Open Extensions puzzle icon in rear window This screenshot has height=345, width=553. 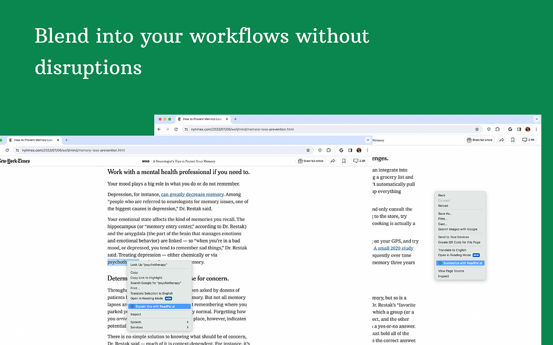tap(497, 129)
